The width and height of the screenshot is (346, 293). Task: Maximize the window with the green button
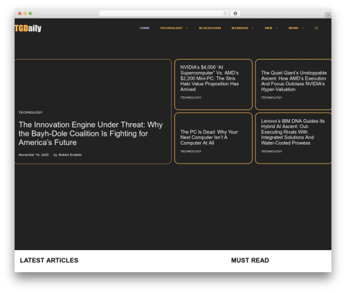(30, 13)
